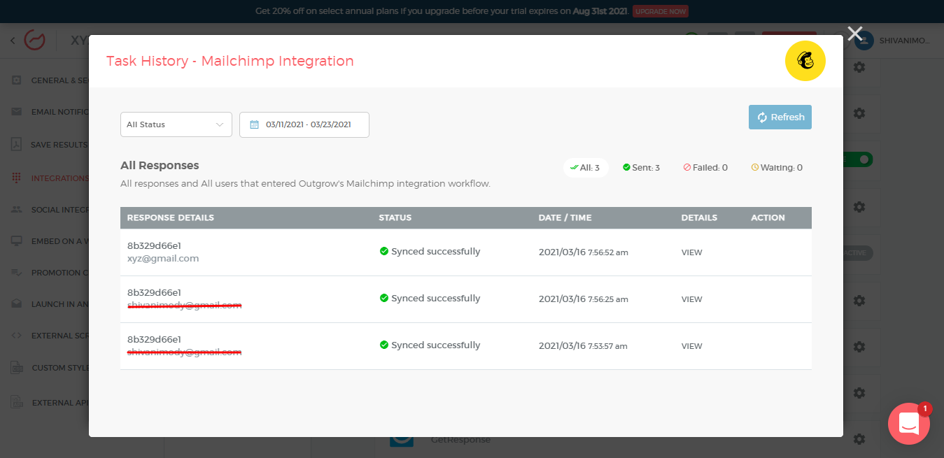Filter by All: 3 responses

586,168
